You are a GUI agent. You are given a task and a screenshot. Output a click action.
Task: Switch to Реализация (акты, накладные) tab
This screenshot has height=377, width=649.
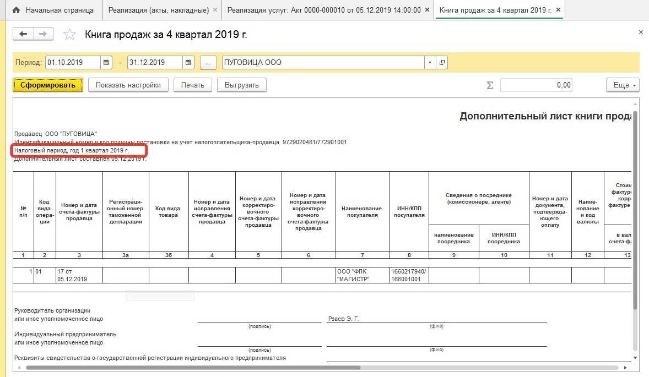[x=158, y=10]
